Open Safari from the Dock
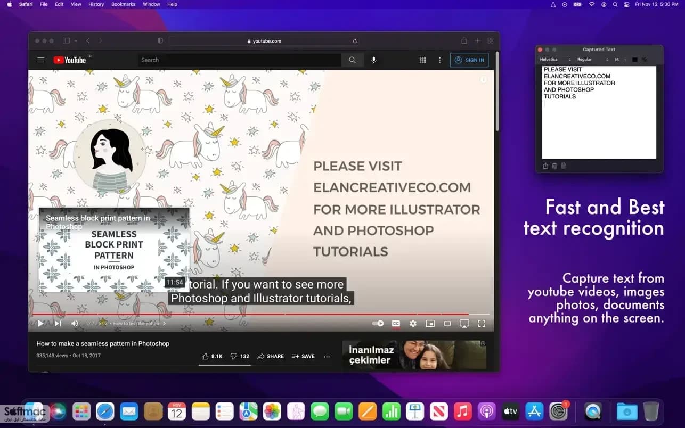The image size is (685, 428). [x=105, y=411]
